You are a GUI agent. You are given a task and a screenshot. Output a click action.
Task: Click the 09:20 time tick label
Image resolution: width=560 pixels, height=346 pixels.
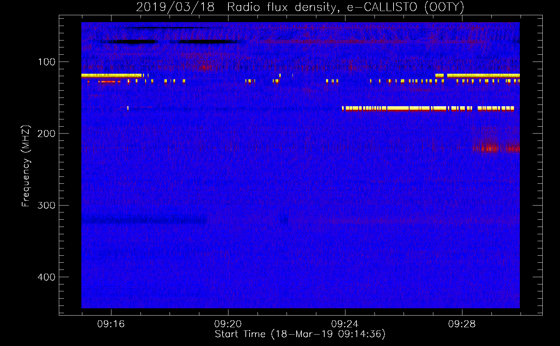(228, 324)
